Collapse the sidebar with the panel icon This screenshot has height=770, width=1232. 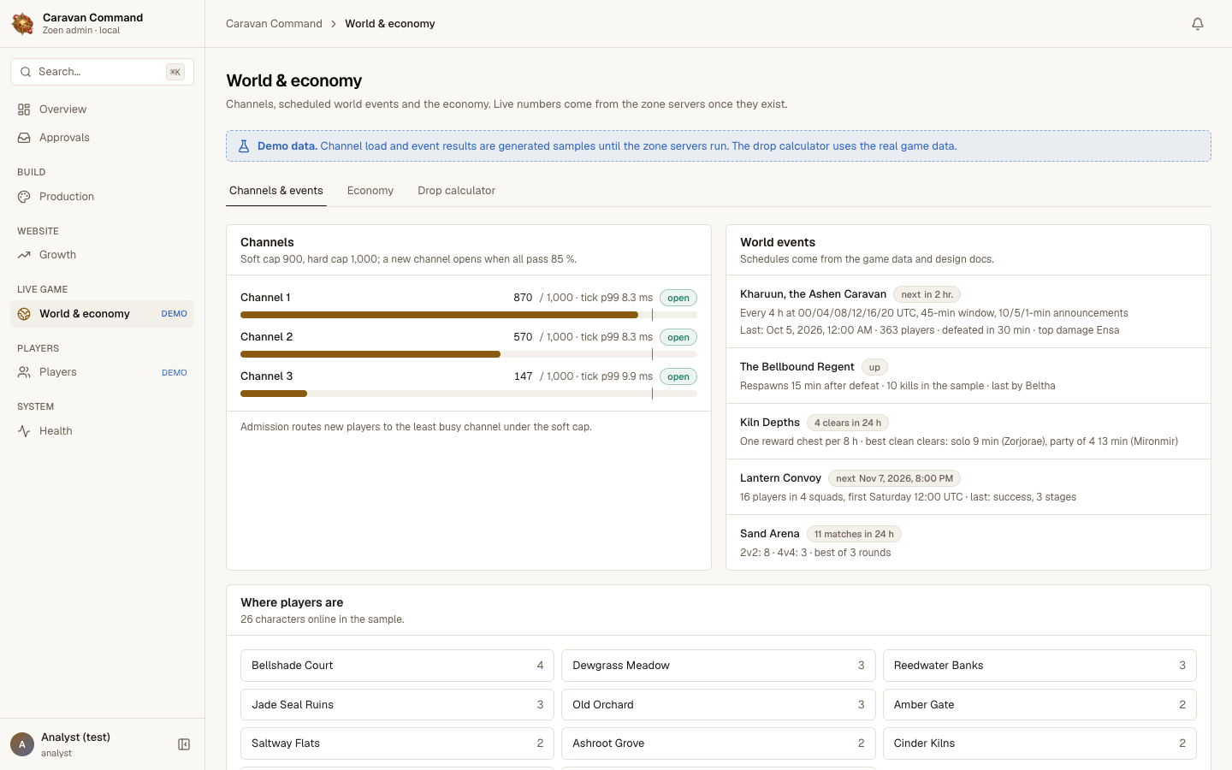coord(184,744)
